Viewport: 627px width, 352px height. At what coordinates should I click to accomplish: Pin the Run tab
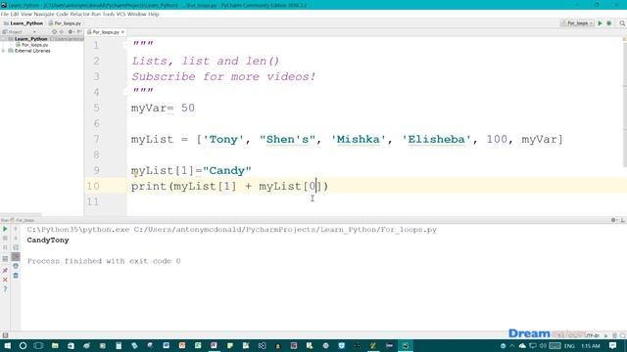[x=5, y=270]
